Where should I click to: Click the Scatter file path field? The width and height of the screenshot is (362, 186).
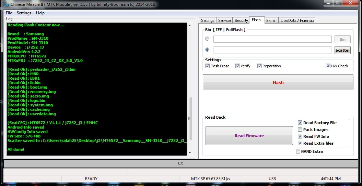coord(272,50)
